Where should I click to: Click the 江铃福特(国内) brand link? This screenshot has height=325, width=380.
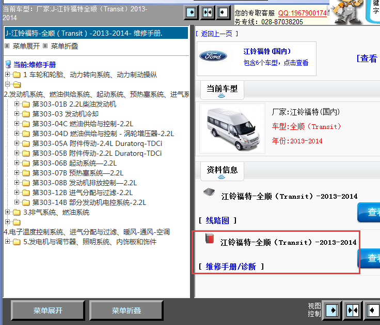(267, 51)
